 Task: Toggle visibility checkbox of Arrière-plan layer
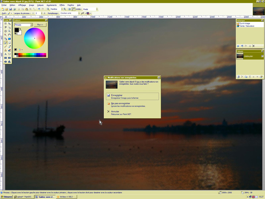[262, 57]
